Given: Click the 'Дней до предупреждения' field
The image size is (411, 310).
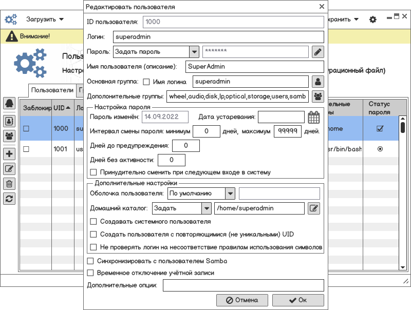Looking at the screenshot, I should [x=186, y=146].
